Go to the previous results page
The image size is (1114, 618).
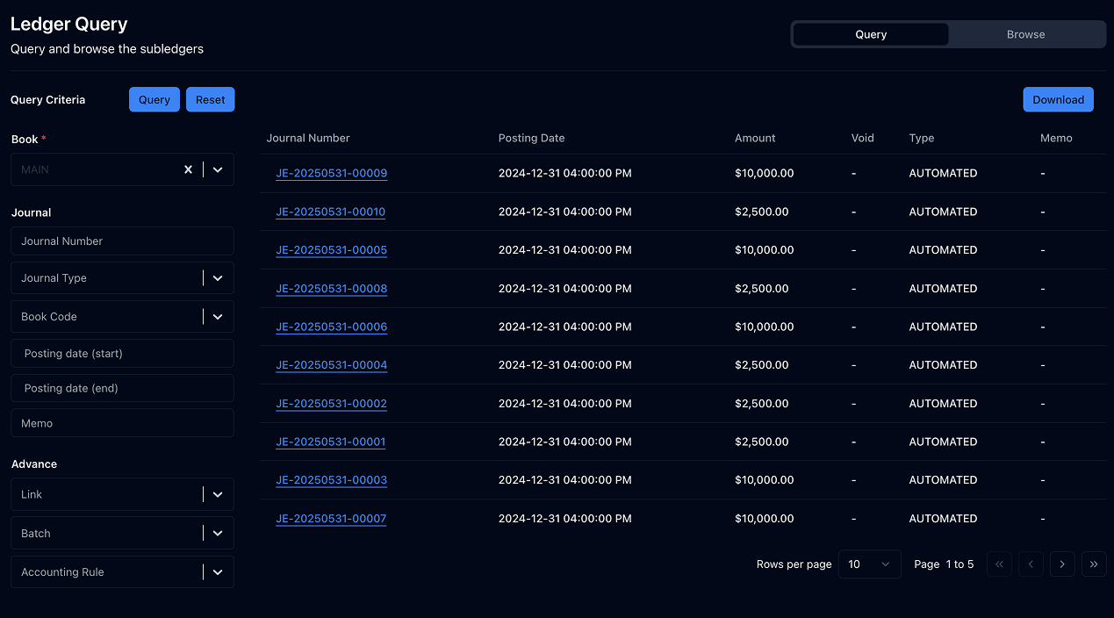[1031, 564]
